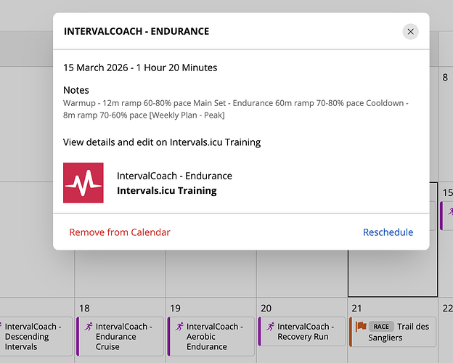Click the 'View details and edit on Intervals.icu Training' text
The width and height of the screenshot is (453, 363).
tap(162, 142)
